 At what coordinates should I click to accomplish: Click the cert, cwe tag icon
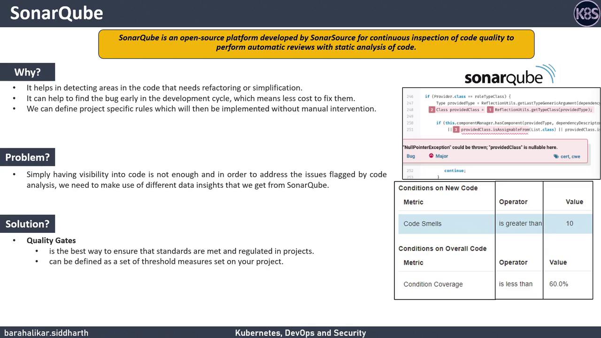coord(556,156)
